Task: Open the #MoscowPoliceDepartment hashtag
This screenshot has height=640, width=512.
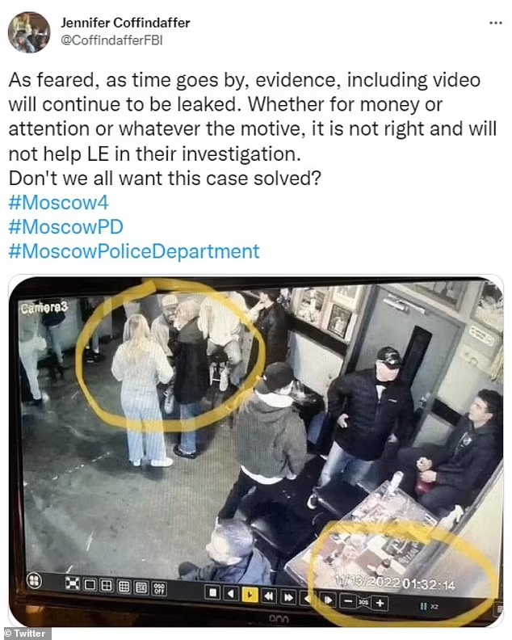Action: 134,251
